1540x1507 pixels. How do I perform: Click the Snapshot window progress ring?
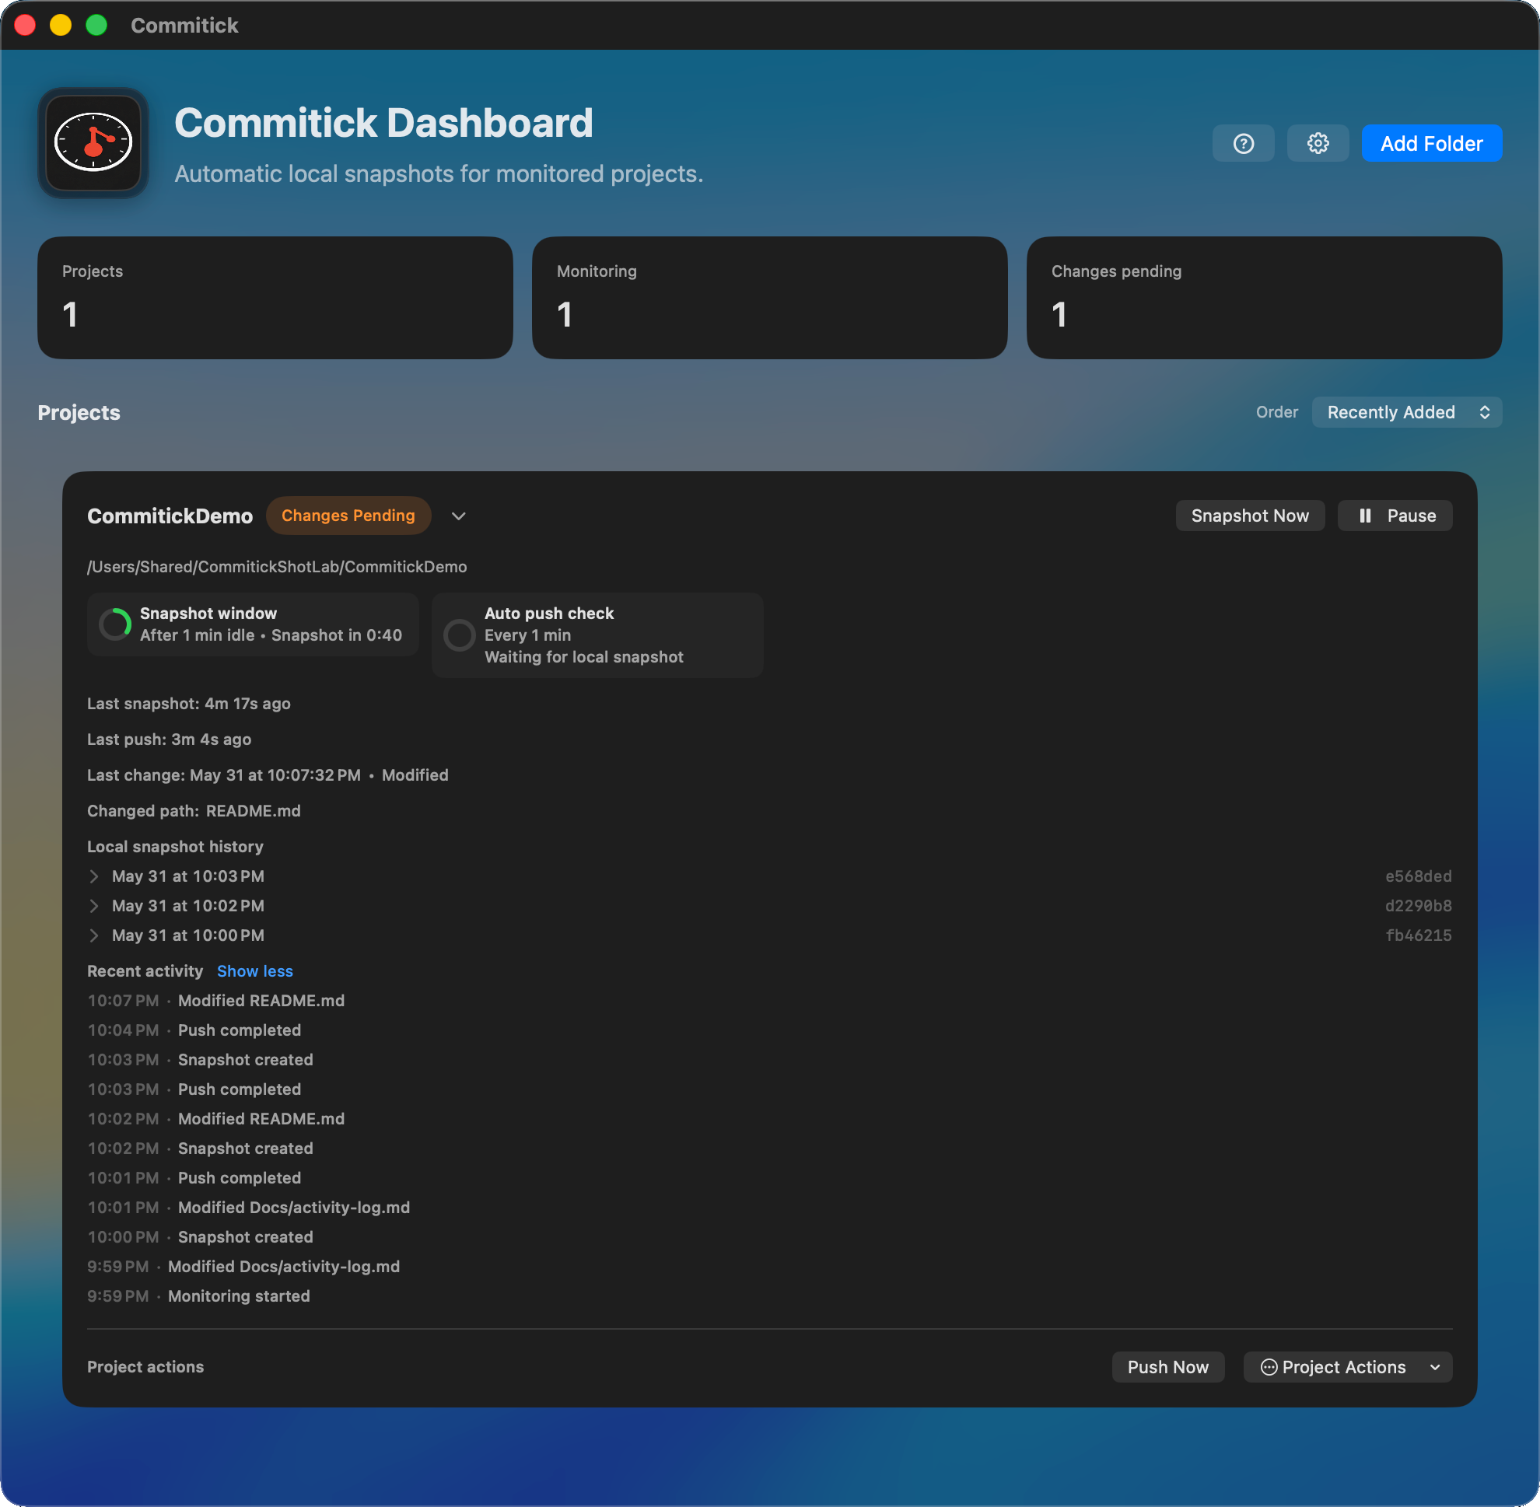[x=116, y=624]
